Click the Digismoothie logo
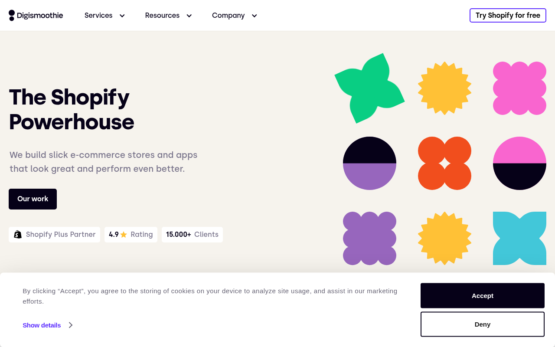The width and height of the screenshot is (555, 347). [36, 16]
